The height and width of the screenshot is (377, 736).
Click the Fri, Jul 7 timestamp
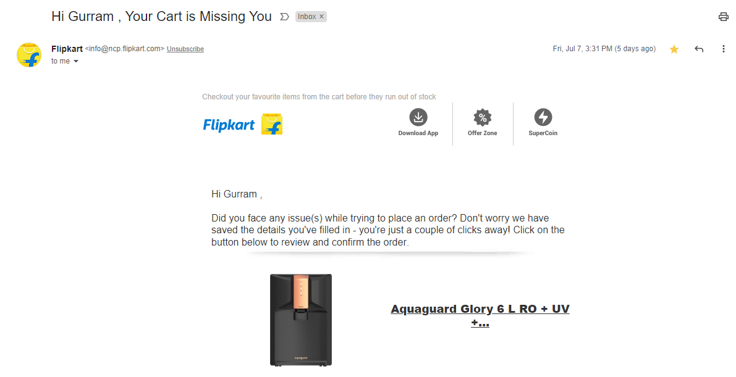604,49
